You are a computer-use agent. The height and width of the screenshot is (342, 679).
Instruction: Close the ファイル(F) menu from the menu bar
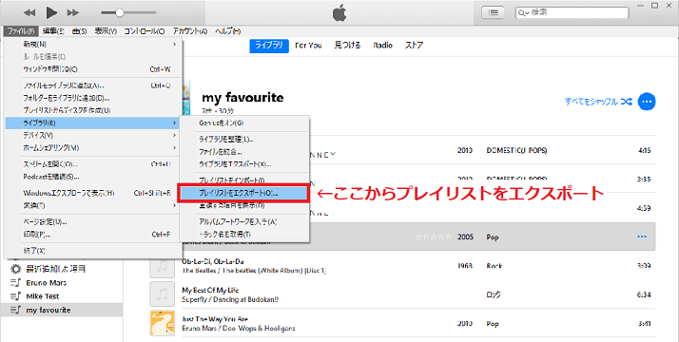(21, 31)
